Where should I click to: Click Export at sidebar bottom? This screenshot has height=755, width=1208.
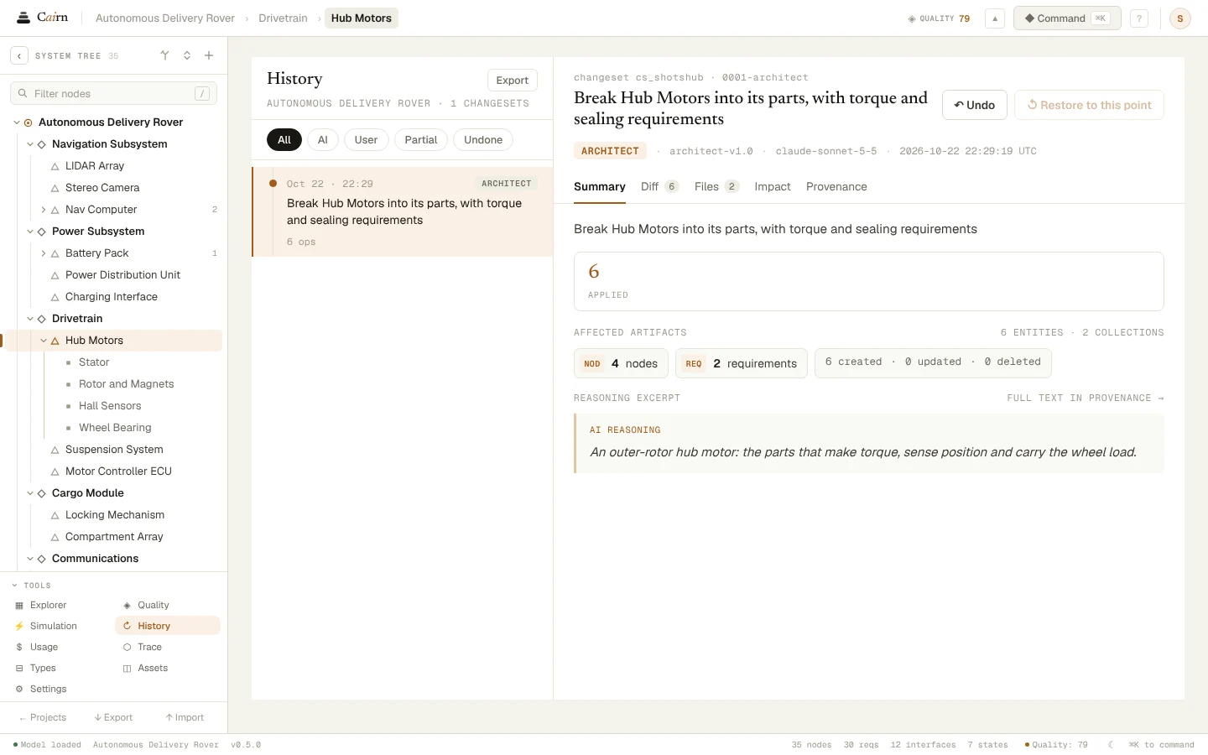(x=113, y=717)
